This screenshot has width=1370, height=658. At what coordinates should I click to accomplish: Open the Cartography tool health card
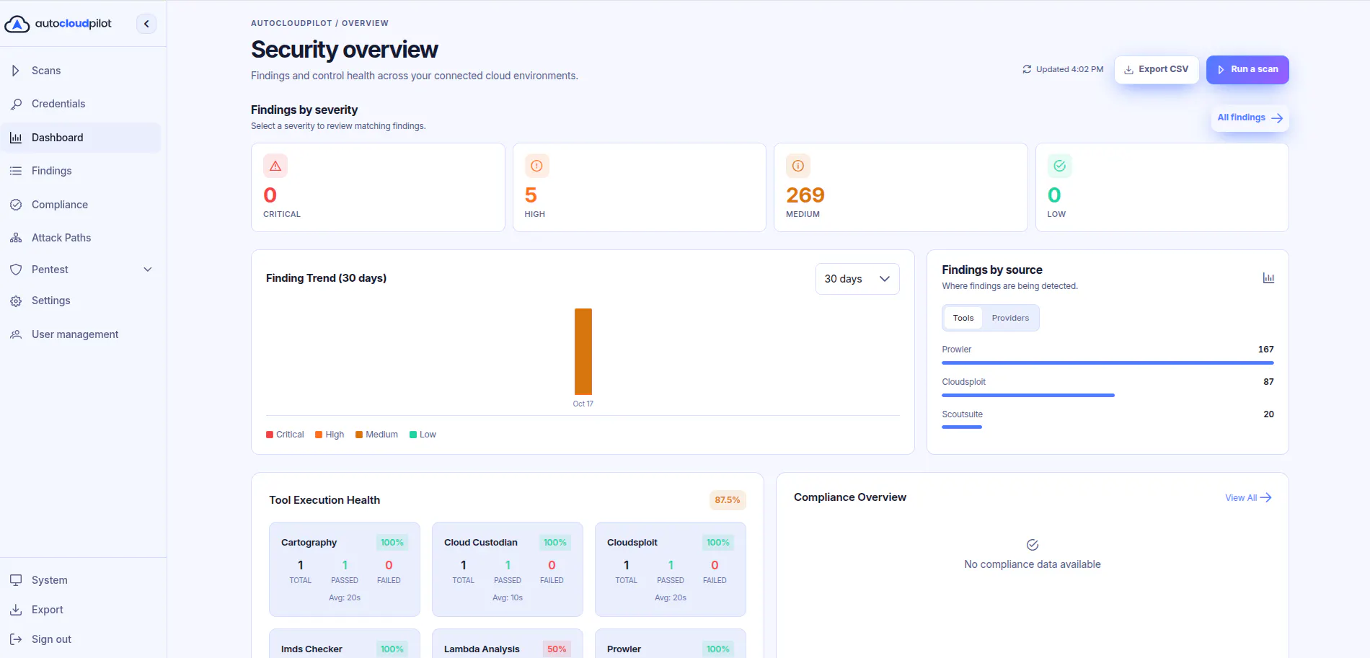click(345, 569)
